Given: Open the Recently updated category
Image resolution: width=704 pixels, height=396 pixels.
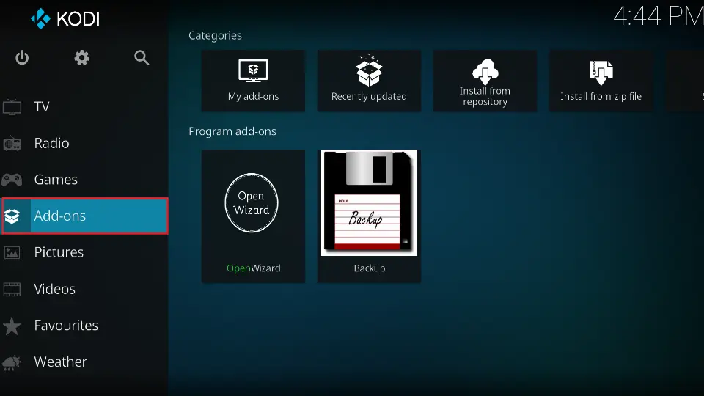Looking at the screenshot, I should (x=369, y=81).
